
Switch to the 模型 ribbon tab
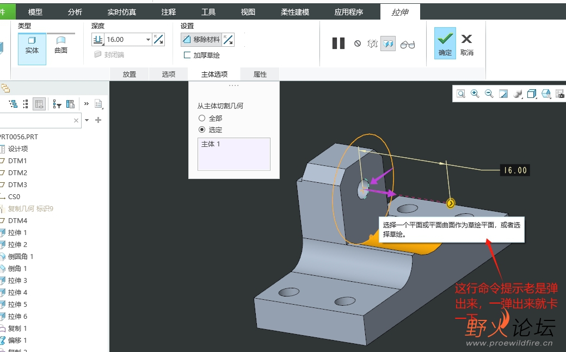[x=35, y=12]
